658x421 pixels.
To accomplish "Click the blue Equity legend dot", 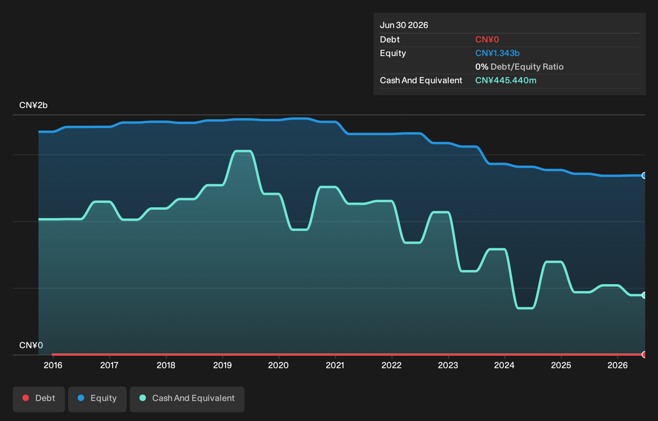I will click(x=81, y=398).
